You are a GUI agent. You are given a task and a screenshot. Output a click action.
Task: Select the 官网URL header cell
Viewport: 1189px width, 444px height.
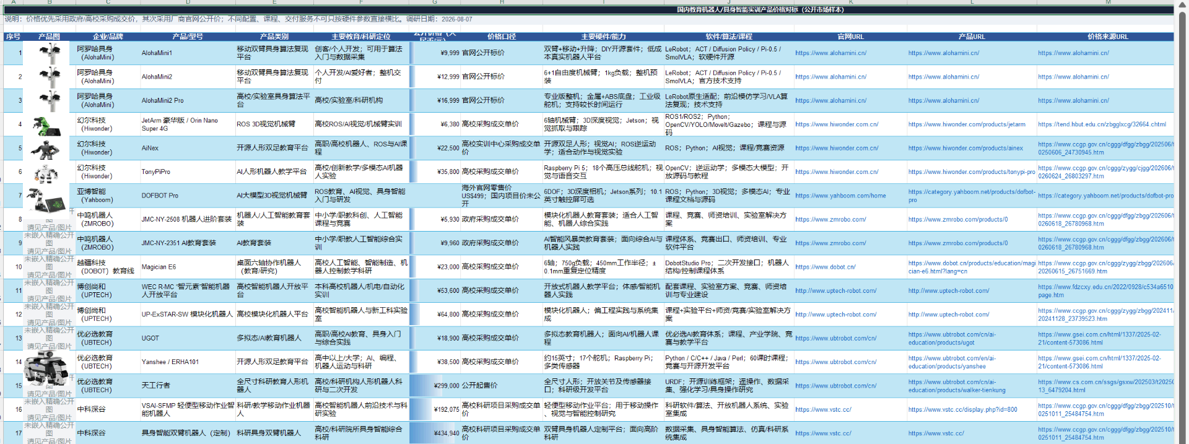850,37
